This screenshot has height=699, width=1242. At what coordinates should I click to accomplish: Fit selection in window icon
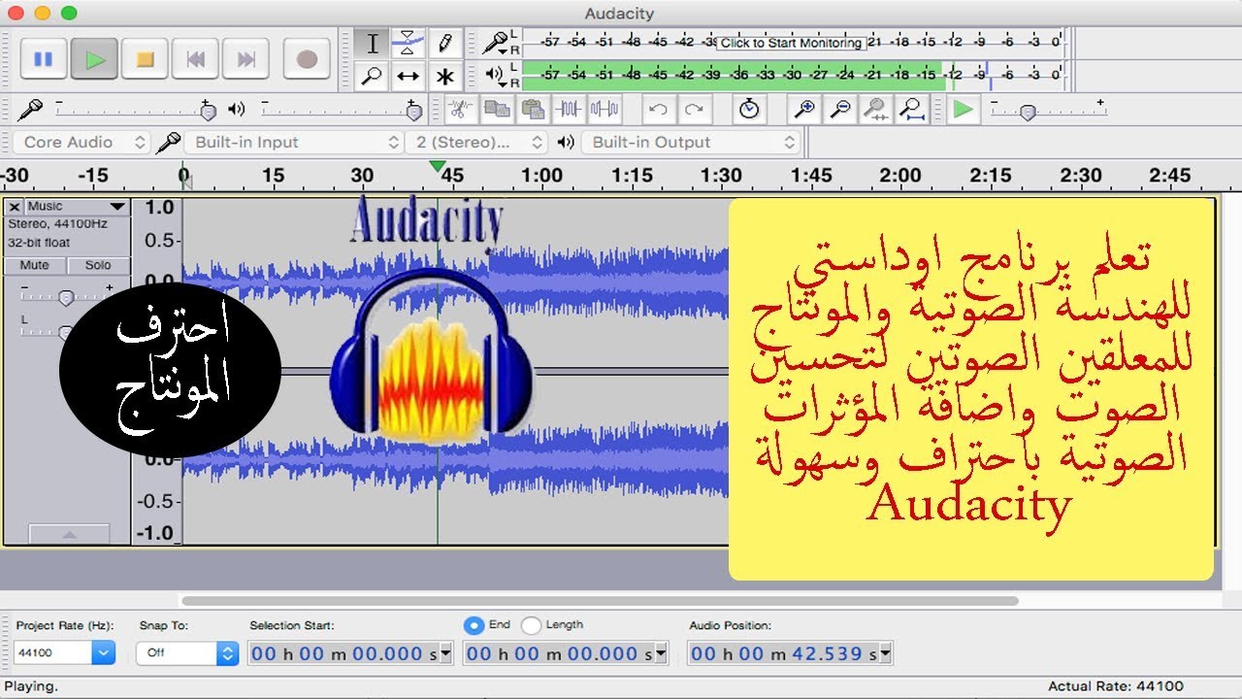(x=876, y=109)
